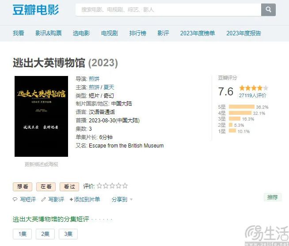This screenshot has width=289, height=246.
Task: Open cast member 煎饼 link in 主演
Action: click(94, 87)
